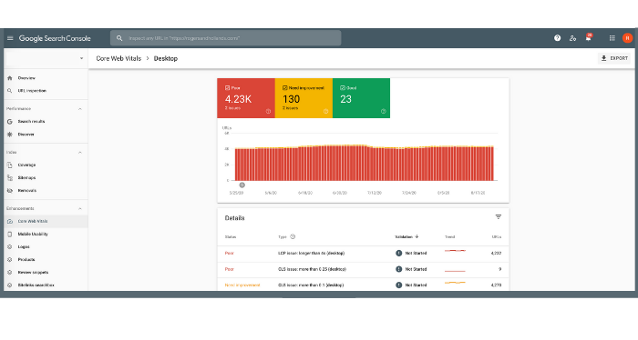Click Not Started icon in LCP row
The image size is (638, 340).
[x=399, y=253]
